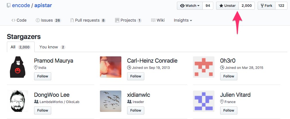Viewport: 290px width, 119px height.
Task: Click the Pull requests count badge 8
Action: click(x=103, y=20)
